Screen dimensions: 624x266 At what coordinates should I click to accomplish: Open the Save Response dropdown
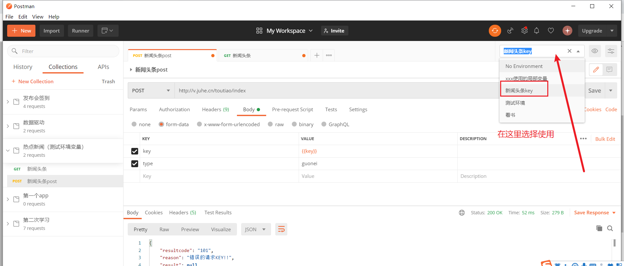point(595,213)
